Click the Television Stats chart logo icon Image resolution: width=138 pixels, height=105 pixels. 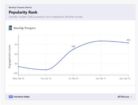(11, 97)
